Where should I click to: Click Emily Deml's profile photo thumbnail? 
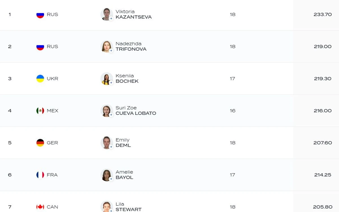(107, 143)
